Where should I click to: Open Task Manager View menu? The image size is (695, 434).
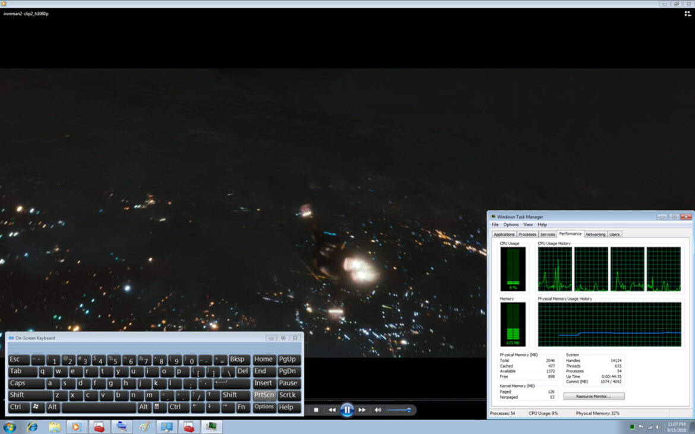point(528,224)
